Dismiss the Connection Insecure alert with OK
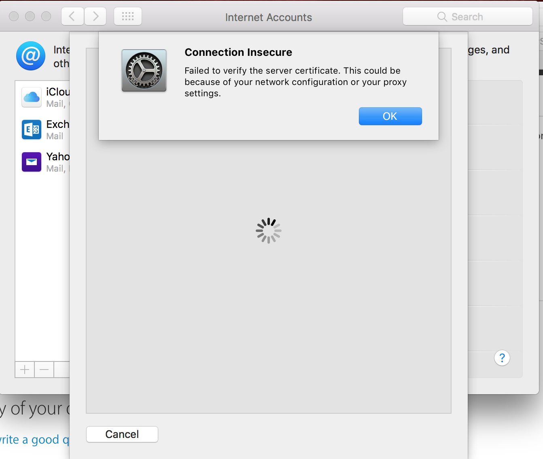 [x=390, y=116]
